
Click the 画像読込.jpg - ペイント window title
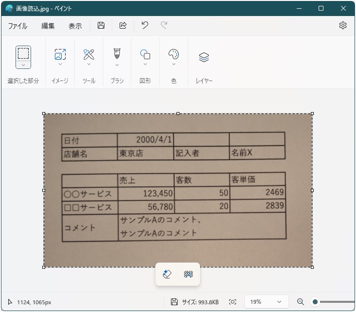(x=44, y=9)
